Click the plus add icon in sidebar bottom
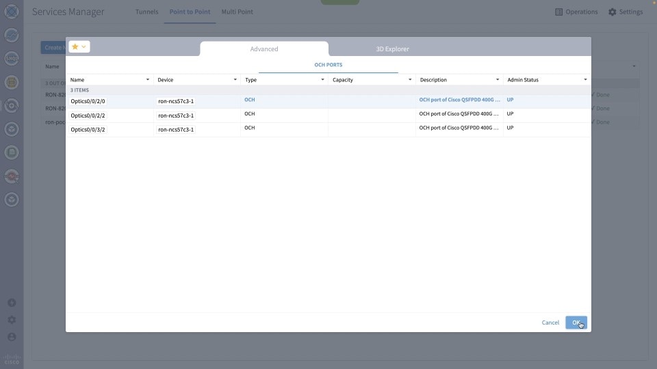 [12, 303]
